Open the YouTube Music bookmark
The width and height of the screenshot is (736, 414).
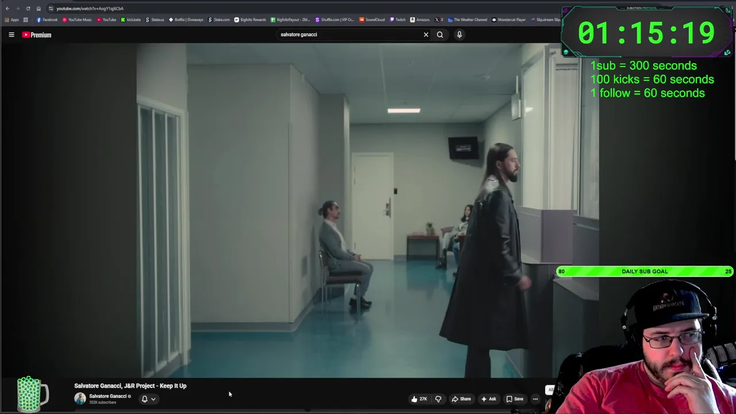[x=77, y=20]
